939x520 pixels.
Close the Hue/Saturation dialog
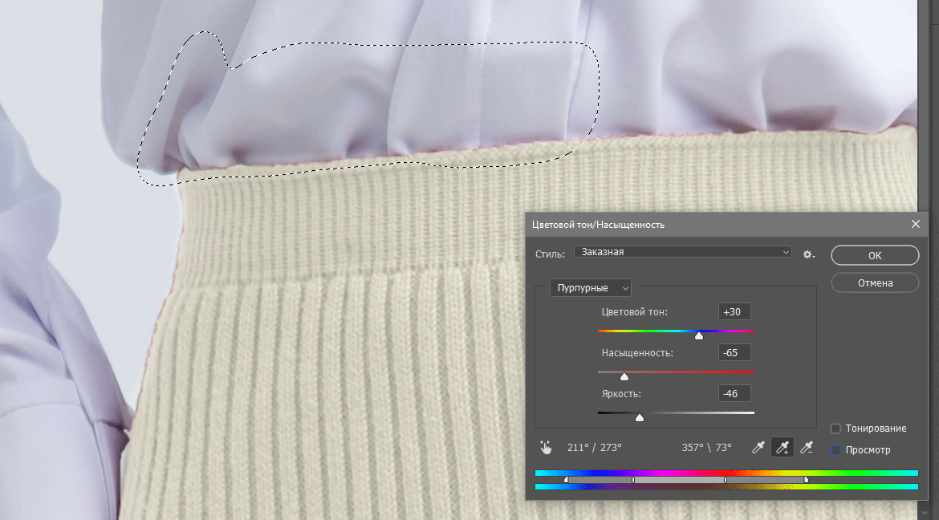click(916, 224)
